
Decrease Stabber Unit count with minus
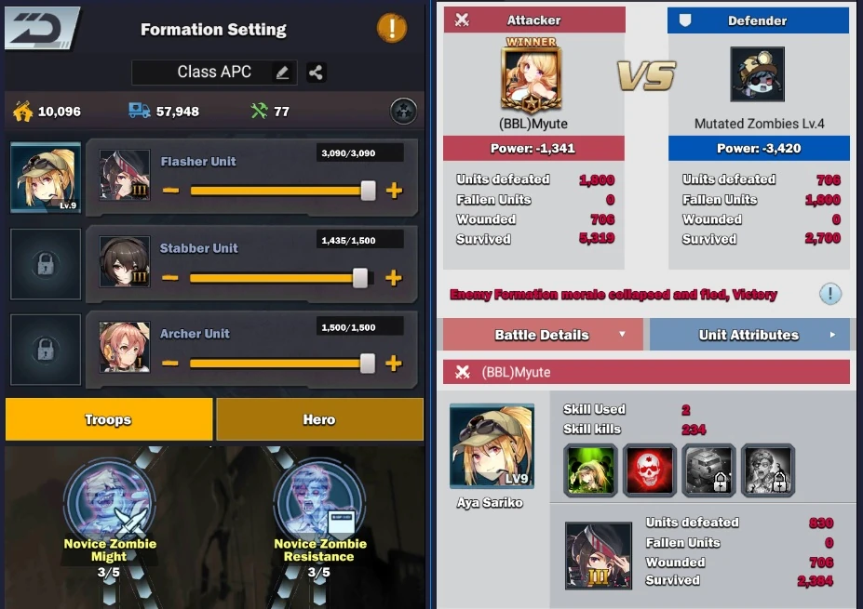point(170,278)
